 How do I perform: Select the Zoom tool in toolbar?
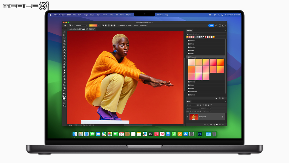point(64,91)
